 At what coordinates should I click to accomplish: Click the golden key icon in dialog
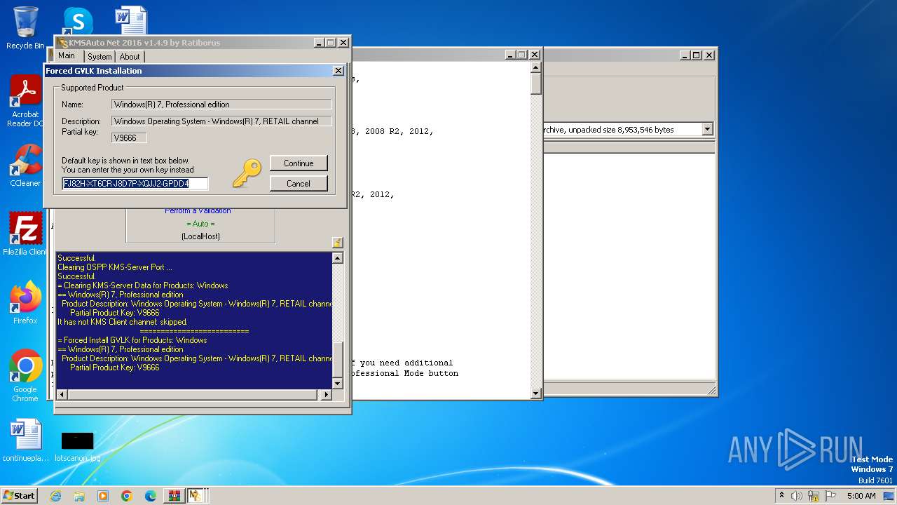pyautogui.click(x=247, y=173)
